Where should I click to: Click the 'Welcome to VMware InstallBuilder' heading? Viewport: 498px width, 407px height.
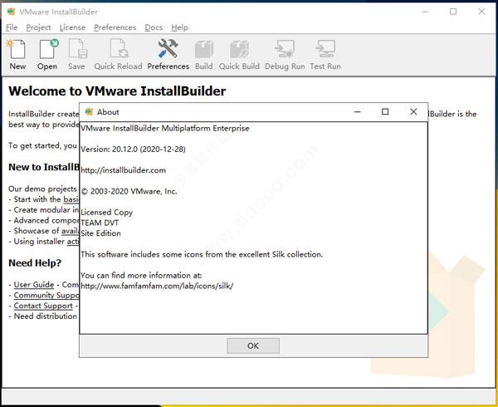[117, 91]
